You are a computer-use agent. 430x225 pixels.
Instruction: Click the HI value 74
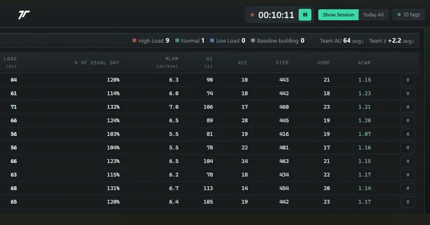point(210,93)
